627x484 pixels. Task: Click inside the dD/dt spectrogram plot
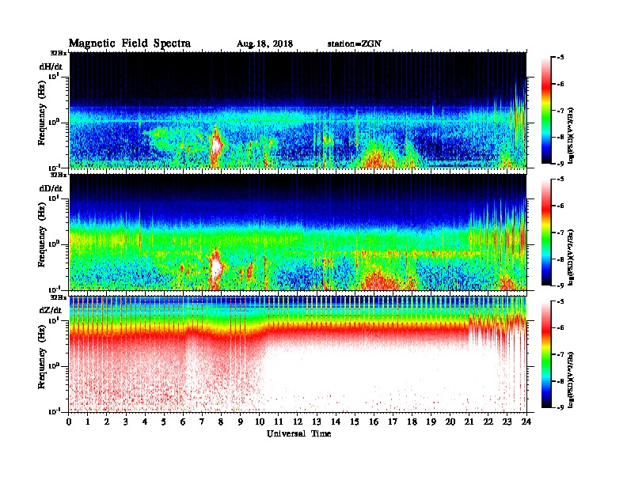coord(298,232)
